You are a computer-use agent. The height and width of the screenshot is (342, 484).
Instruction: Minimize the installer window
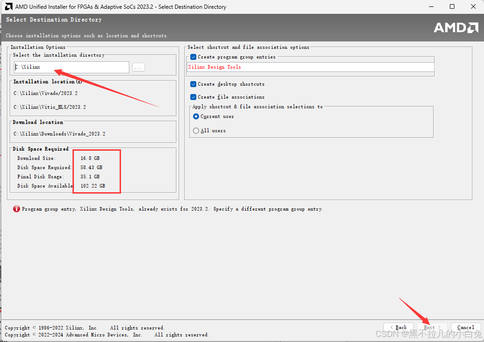pos(431,6)
